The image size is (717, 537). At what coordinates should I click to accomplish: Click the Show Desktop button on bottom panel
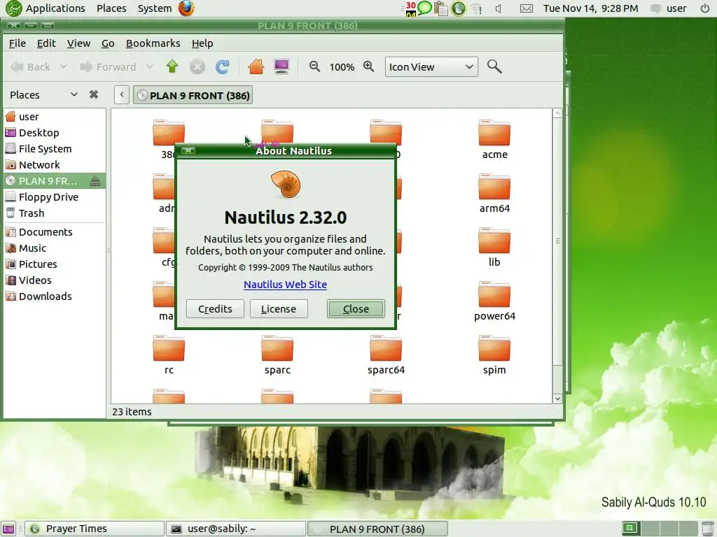coord(8,529)
